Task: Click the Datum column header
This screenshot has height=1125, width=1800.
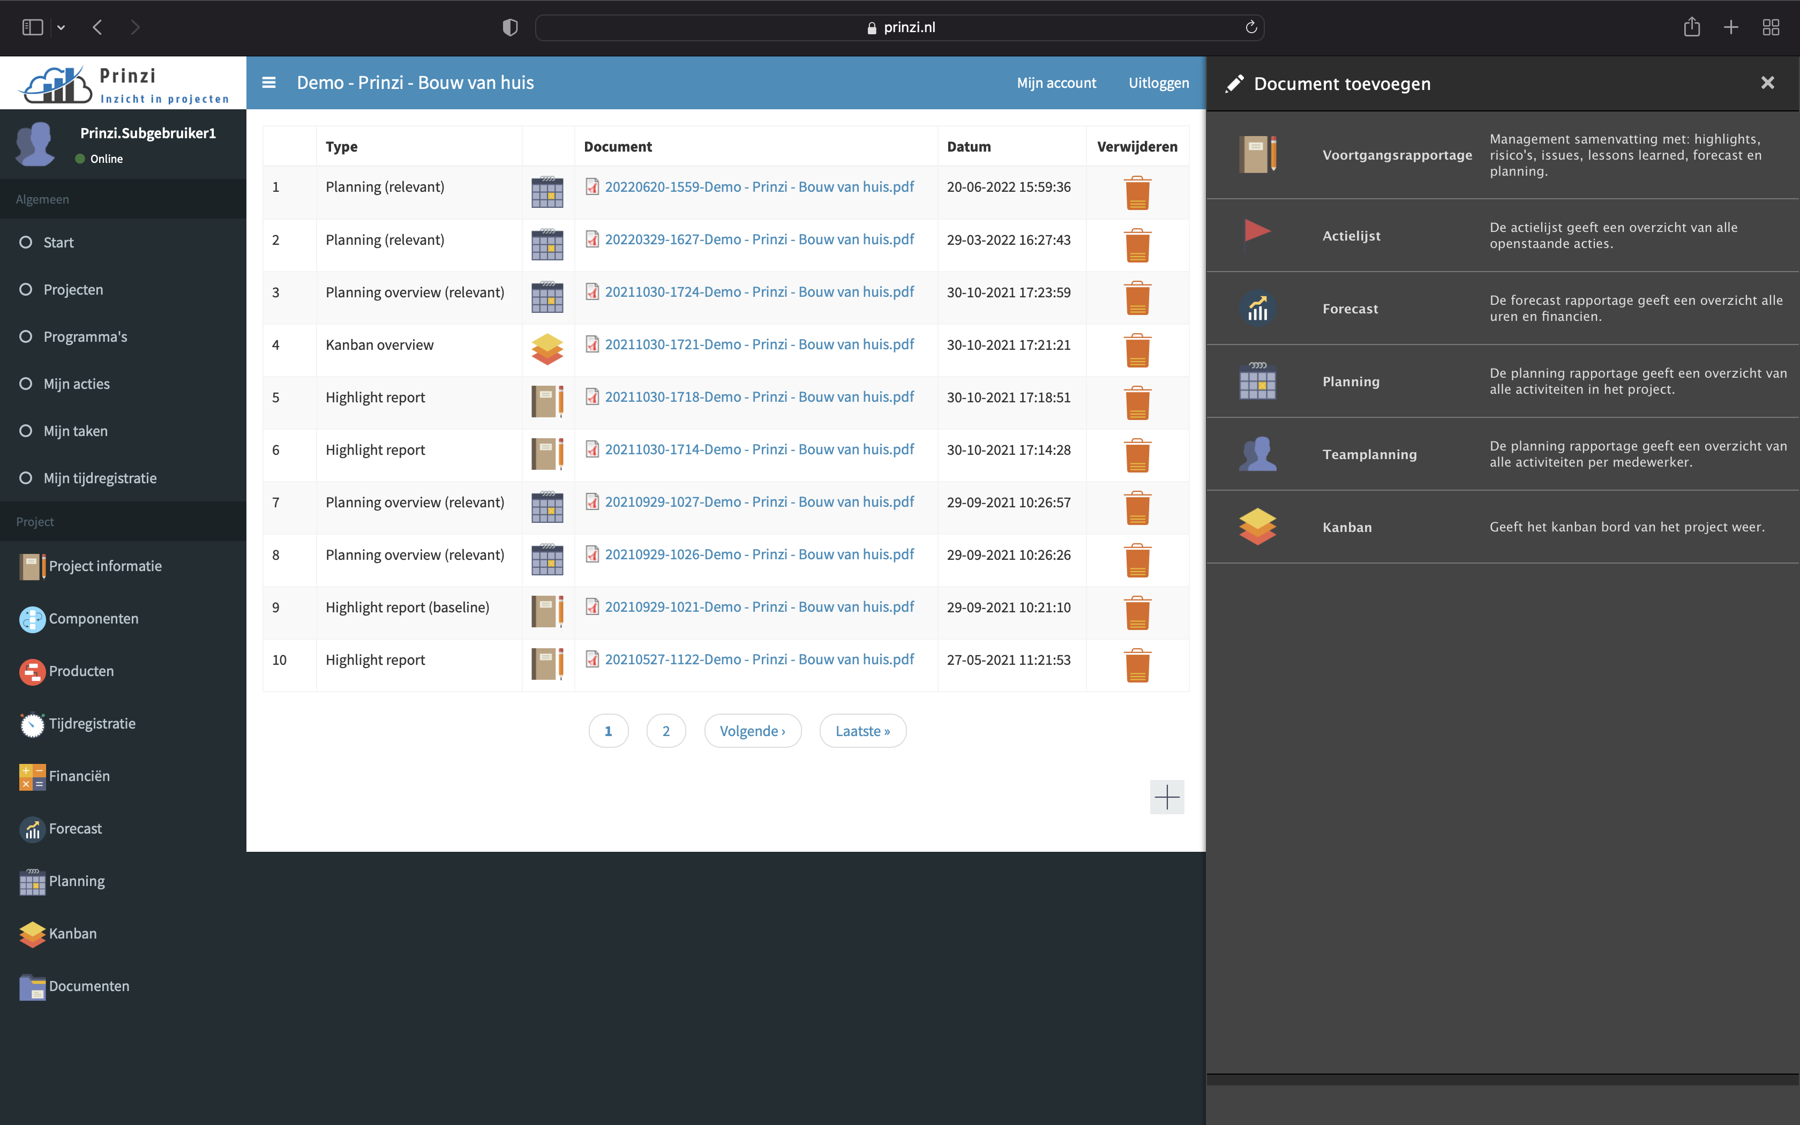Action: click(969, 147)
